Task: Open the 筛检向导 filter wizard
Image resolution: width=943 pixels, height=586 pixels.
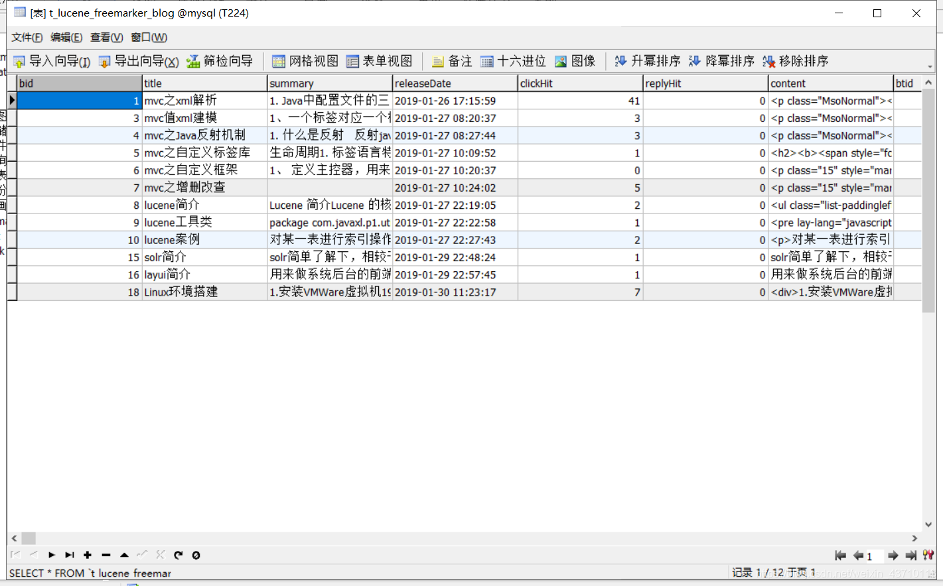Action: pyautogui.click(x=220, y=62)
